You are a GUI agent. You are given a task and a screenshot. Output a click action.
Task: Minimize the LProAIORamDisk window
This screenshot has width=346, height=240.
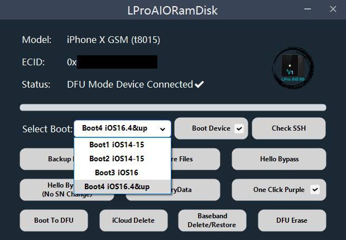click(x=307, y=9)
